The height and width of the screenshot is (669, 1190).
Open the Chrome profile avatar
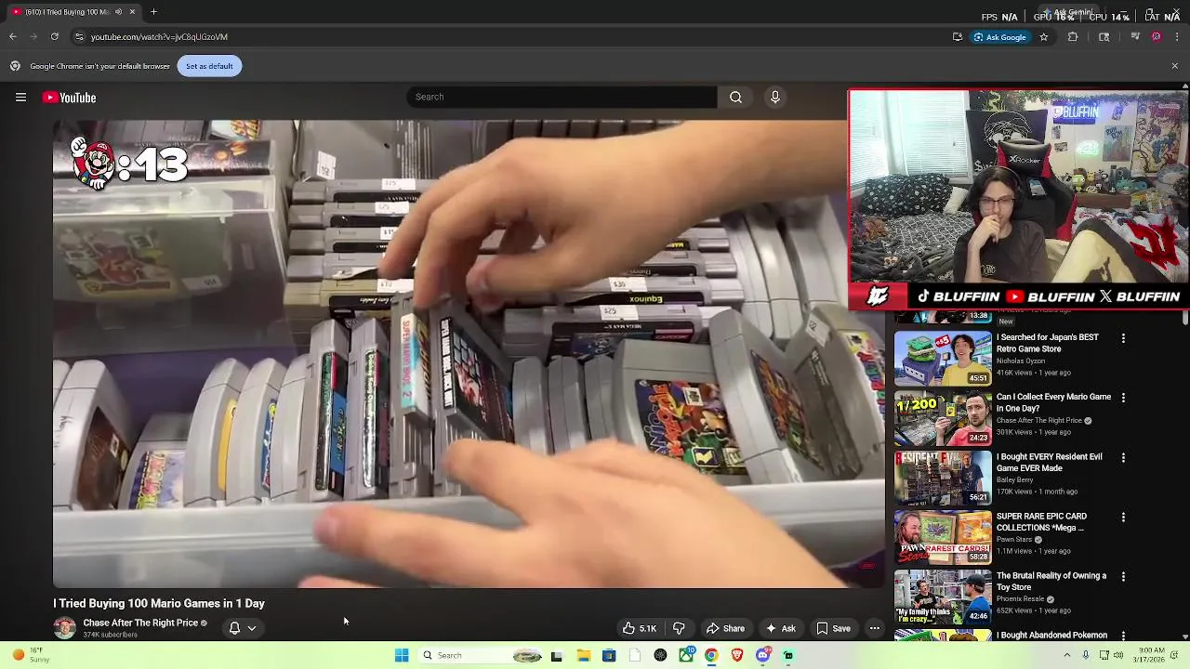1156,37
